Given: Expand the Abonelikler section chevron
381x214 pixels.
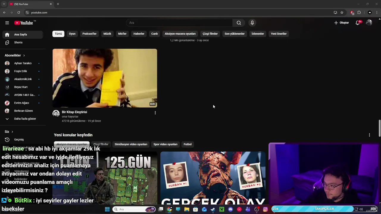Looking at the screenshot, I should tap(24, 55).
